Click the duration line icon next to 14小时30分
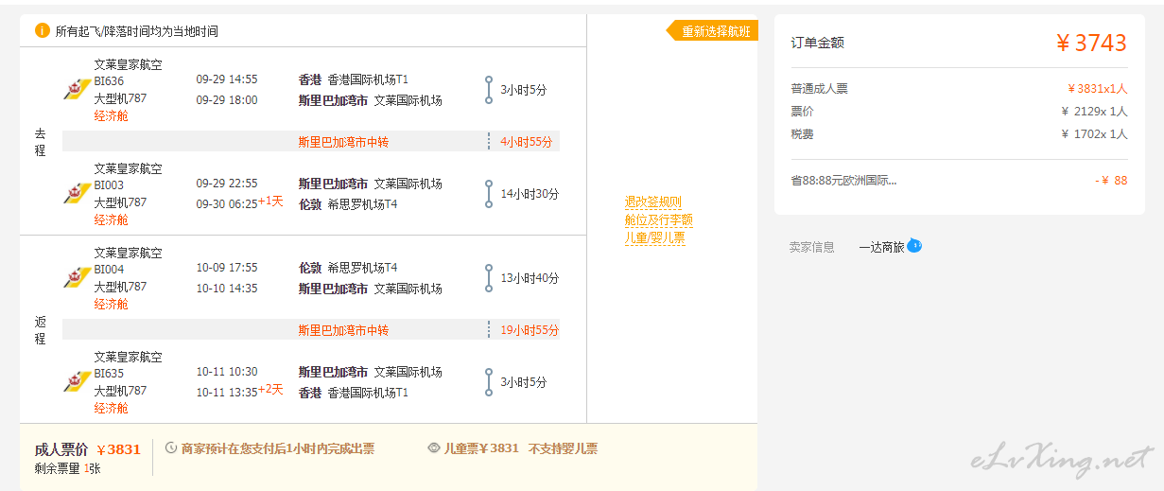 coord(488,193)
